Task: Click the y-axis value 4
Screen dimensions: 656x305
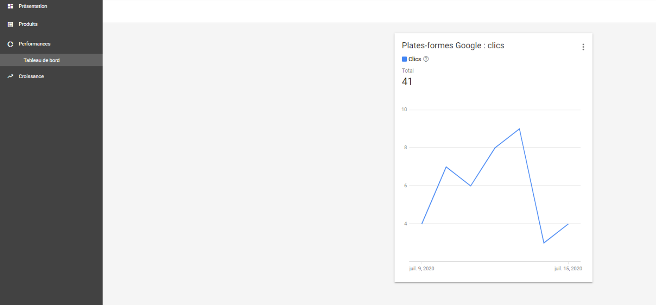Action: 406,224
